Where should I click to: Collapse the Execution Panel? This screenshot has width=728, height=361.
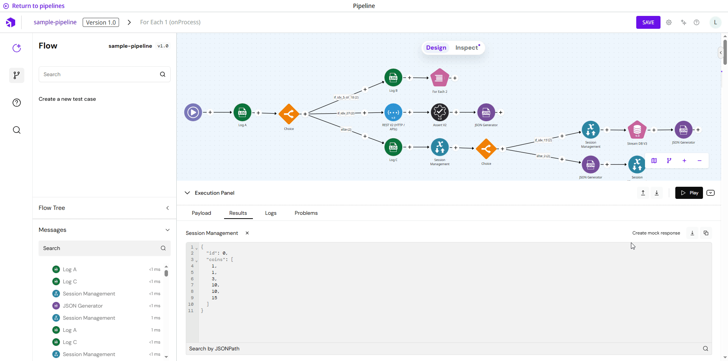pyautogui.click(x=187, y=193)
